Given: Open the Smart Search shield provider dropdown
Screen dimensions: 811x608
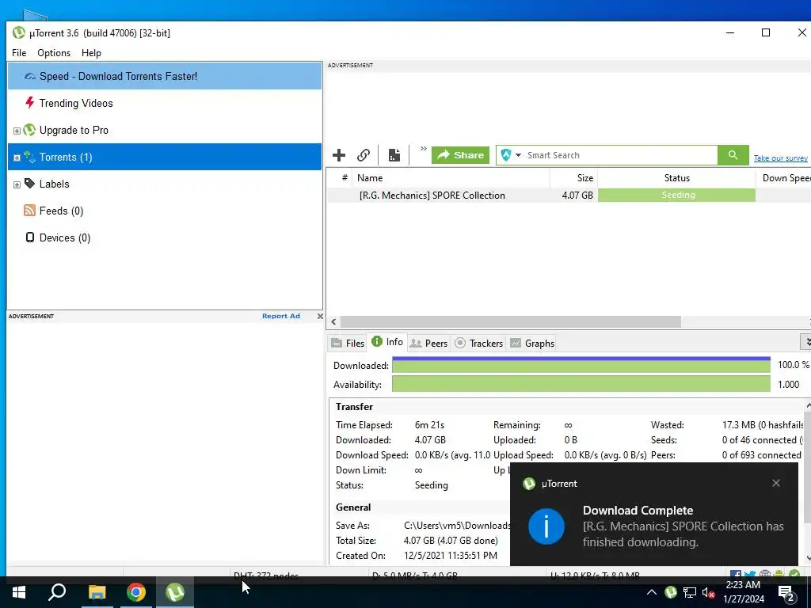Looking at the screenshot, I should pos(511,155).
